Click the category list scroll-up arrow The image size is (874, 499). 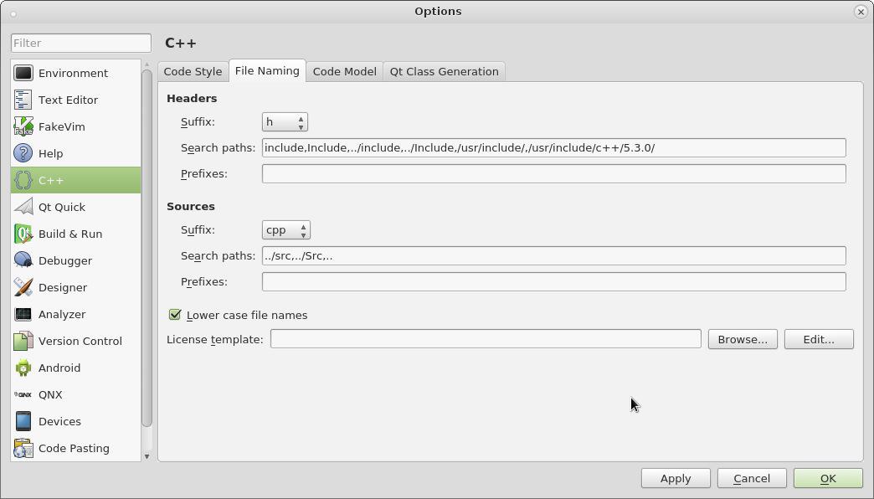coord(147,64)
